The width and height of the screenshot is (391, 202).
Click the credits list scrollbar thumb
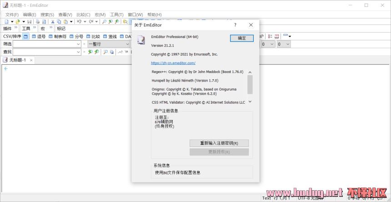tap(250, 85)
